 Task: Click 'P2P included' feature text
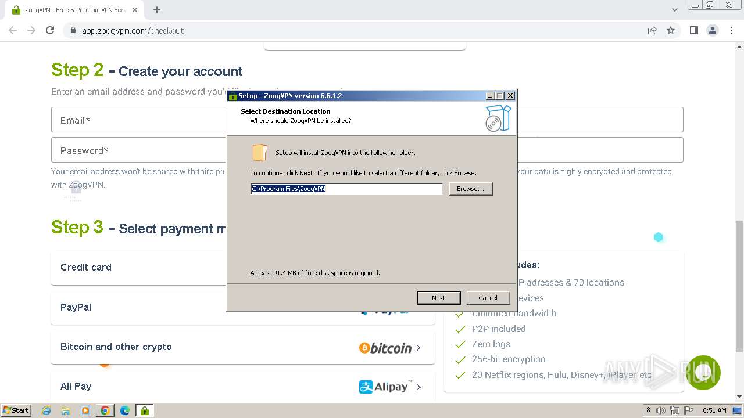[x=499, y=329]
